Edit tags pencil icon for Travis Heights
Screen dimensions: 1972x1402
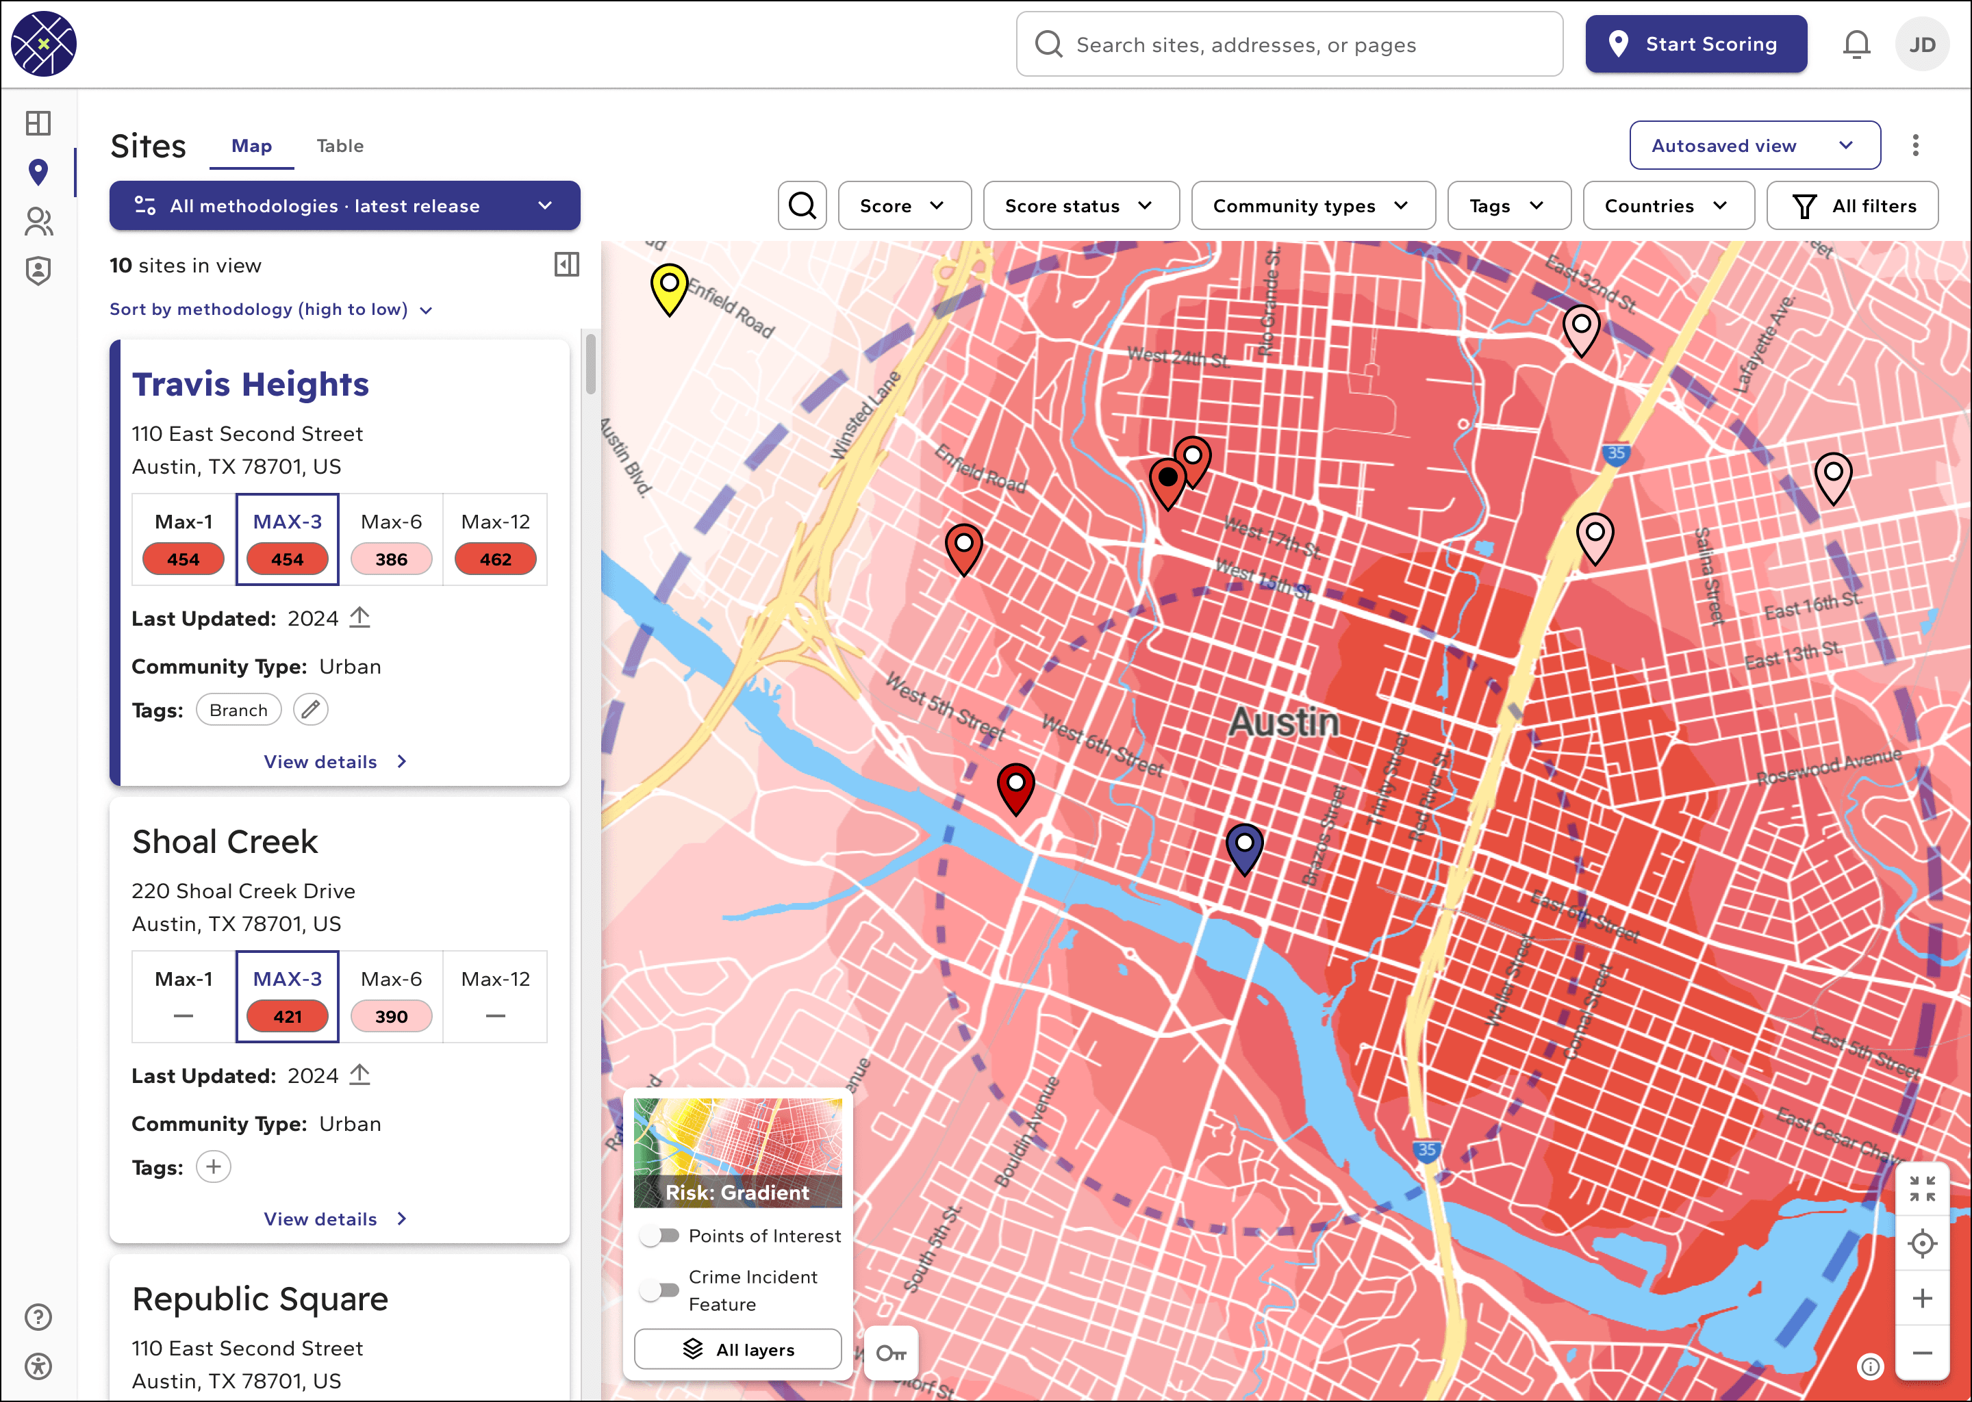tap(310, 710)
